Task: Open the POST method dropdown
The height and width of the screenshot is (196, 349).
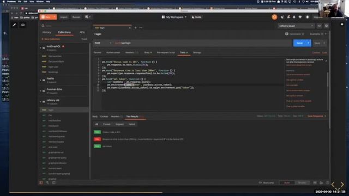Action: 103,43
